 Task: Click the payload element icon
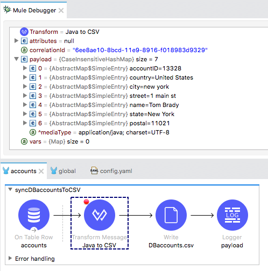[24, 59]
